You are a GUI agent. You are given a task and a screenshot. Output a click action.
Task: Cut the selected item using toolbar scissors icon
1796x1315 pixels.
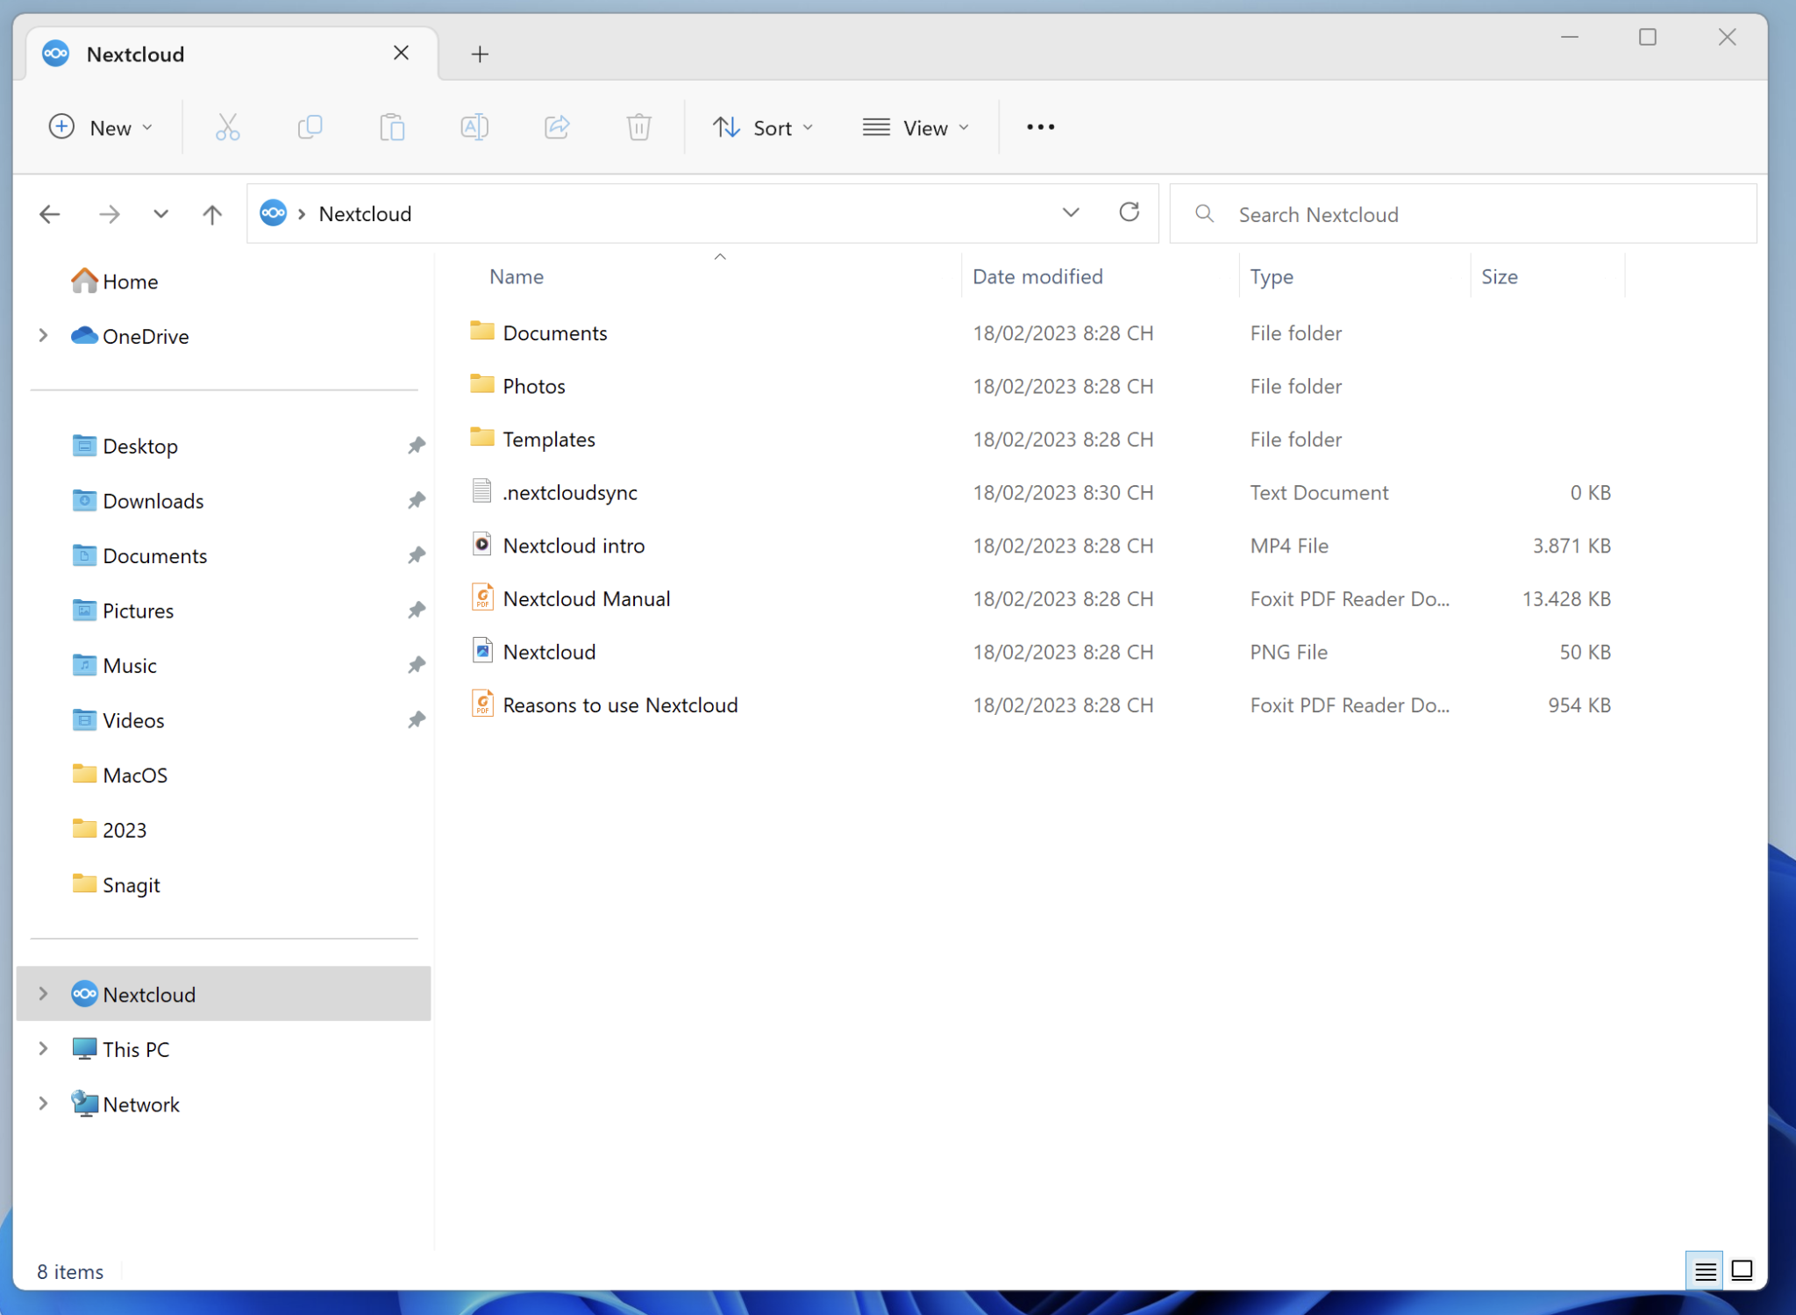pos(227,127)
